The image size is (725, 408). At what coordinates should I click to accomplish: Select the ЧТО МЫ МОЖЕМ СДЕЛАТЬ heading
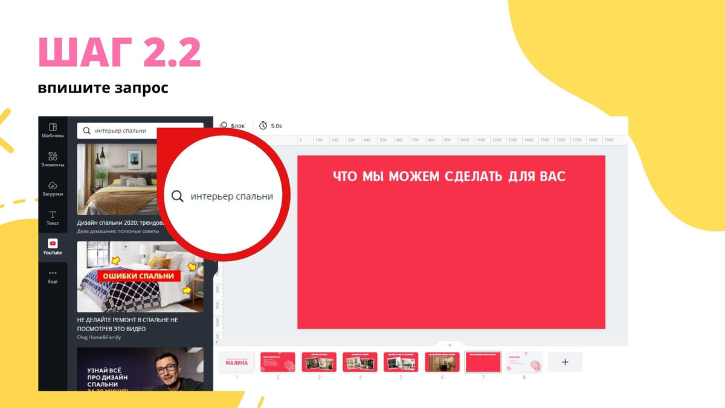click(x=449, y=176)
